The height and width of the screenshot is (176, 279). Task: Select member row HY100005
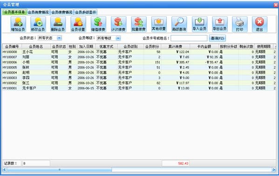(139, 67)
